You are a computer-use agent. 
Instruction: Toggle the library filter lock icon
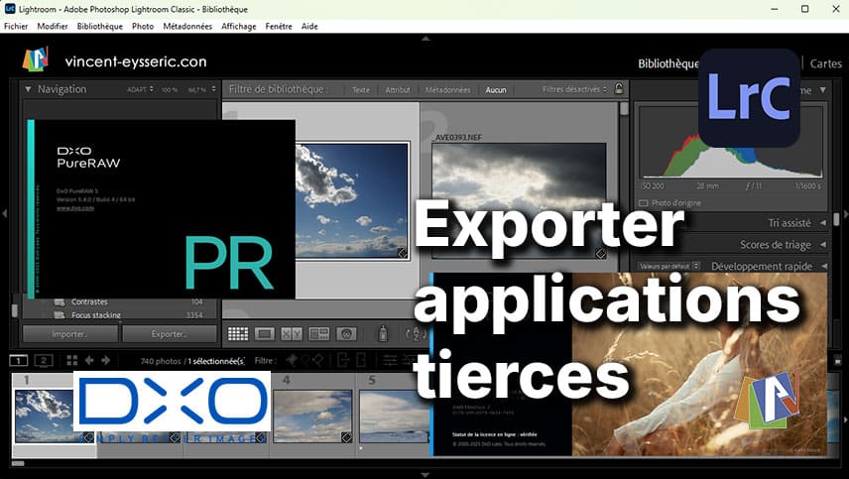point(619,89)
